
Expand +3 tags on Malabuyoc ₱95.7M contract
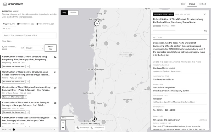point(28,112)
